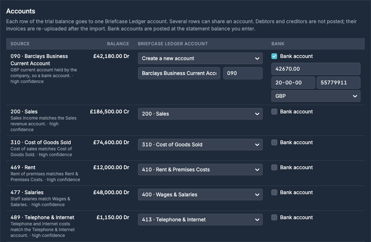Tick Bank account checkbox in 477 Salaries row

coord(274,193)
